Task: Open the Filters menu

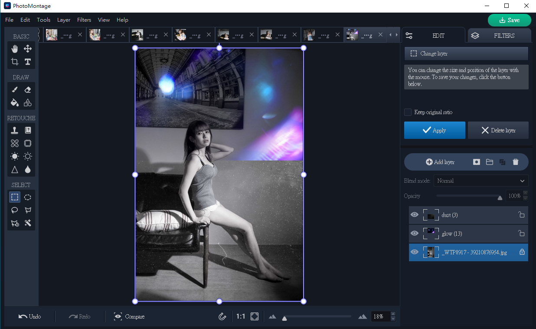Action: click(84, 20)
